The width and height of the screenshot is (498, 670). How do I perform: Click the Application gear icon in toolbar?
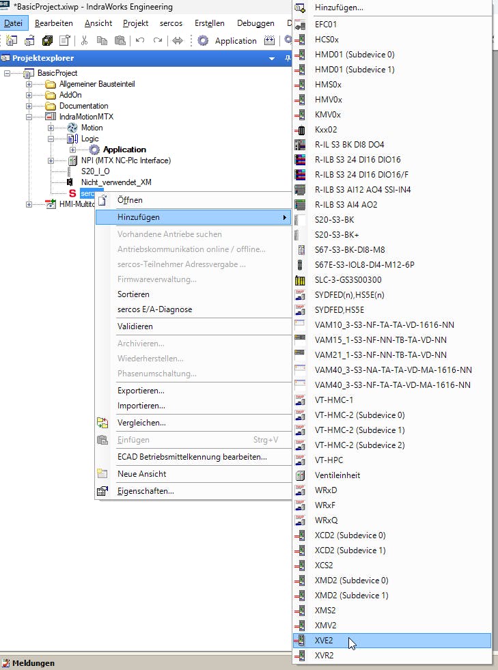[203, 41]
